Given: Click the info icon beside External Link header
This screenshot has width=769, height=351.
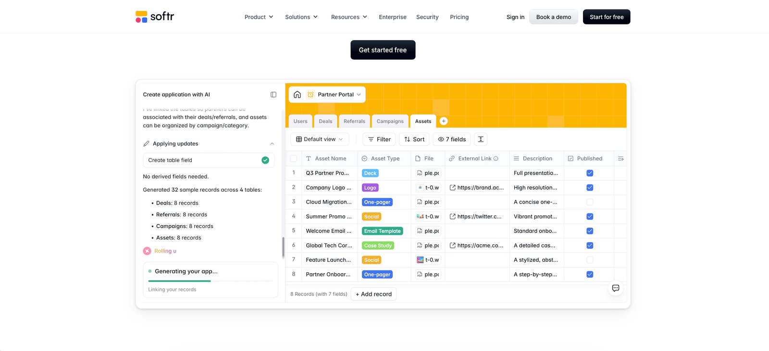Looking at the screenshot, I should coord(496,158).
